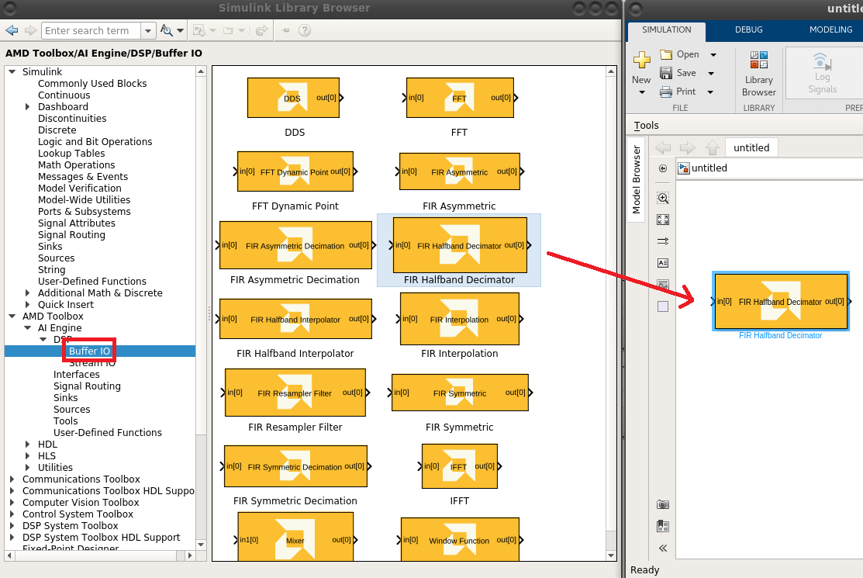Click the Annotation text tool icon
The height and width of the screenshot is (578, 863).
point(663,263)
